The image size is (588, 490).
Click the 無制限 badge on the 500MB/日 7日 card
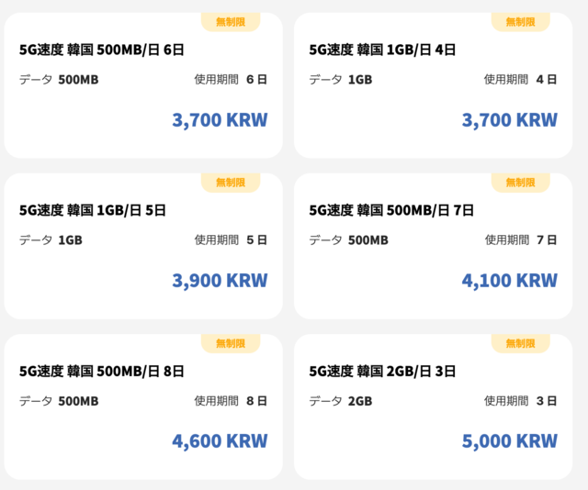click(520, 183)
